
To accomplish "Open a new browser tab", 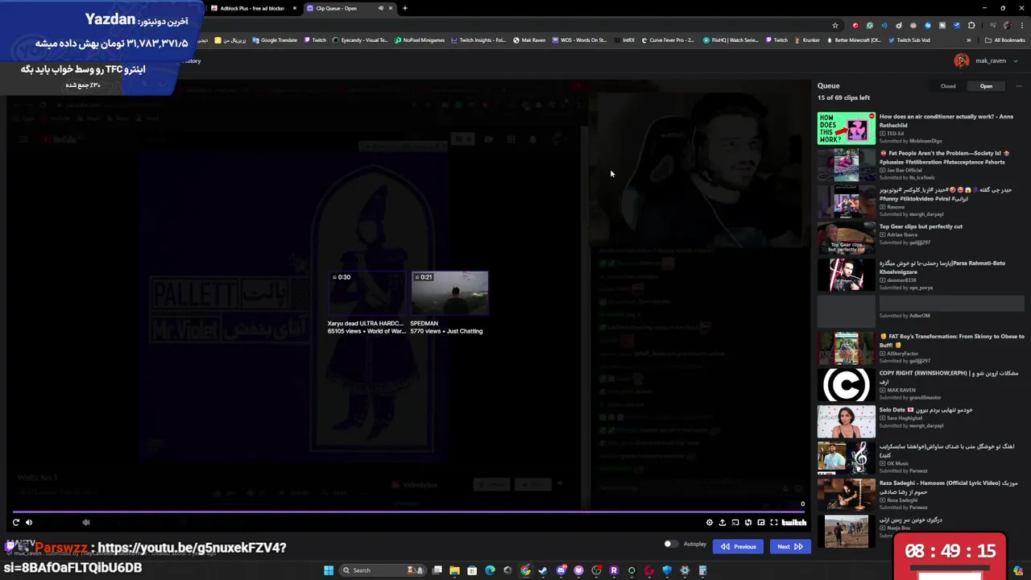I will click(404, 8).
